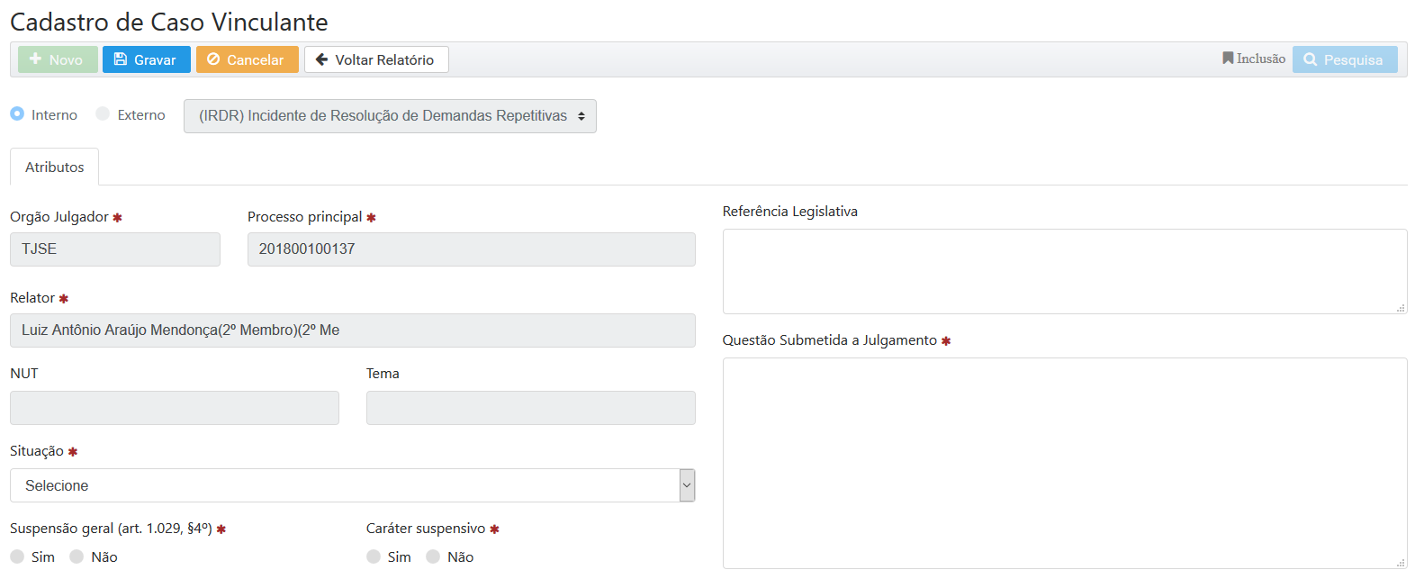Choose Não for Caráter suspensivo

(x=433, y=556)
